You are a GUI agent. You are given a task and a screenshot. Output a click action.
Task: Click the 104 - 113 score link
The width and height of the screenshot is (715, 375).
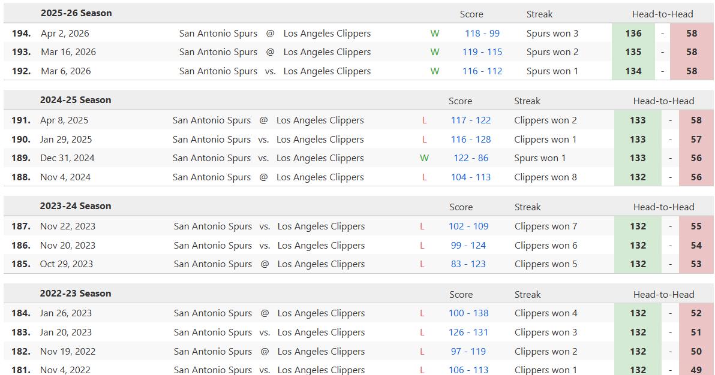pyautogui.click(x=470, y=177)
